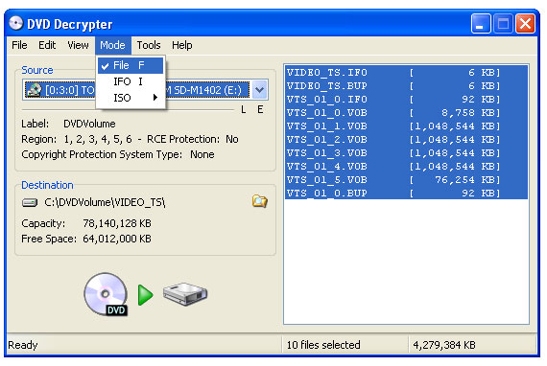The height and width of the screenshot is (366, 547).
Task: Select VTS_01_5.VOB file row
Action: 407,180
